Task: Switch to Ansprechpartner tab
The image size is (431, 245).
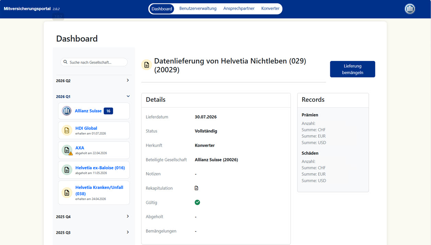Action: point(239,9)
